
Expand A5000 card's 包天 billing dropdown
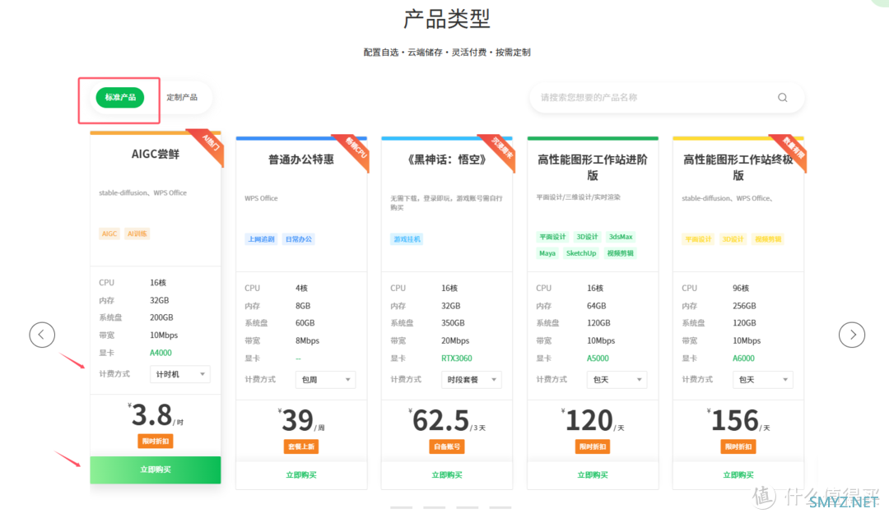(x=617, y=380)
